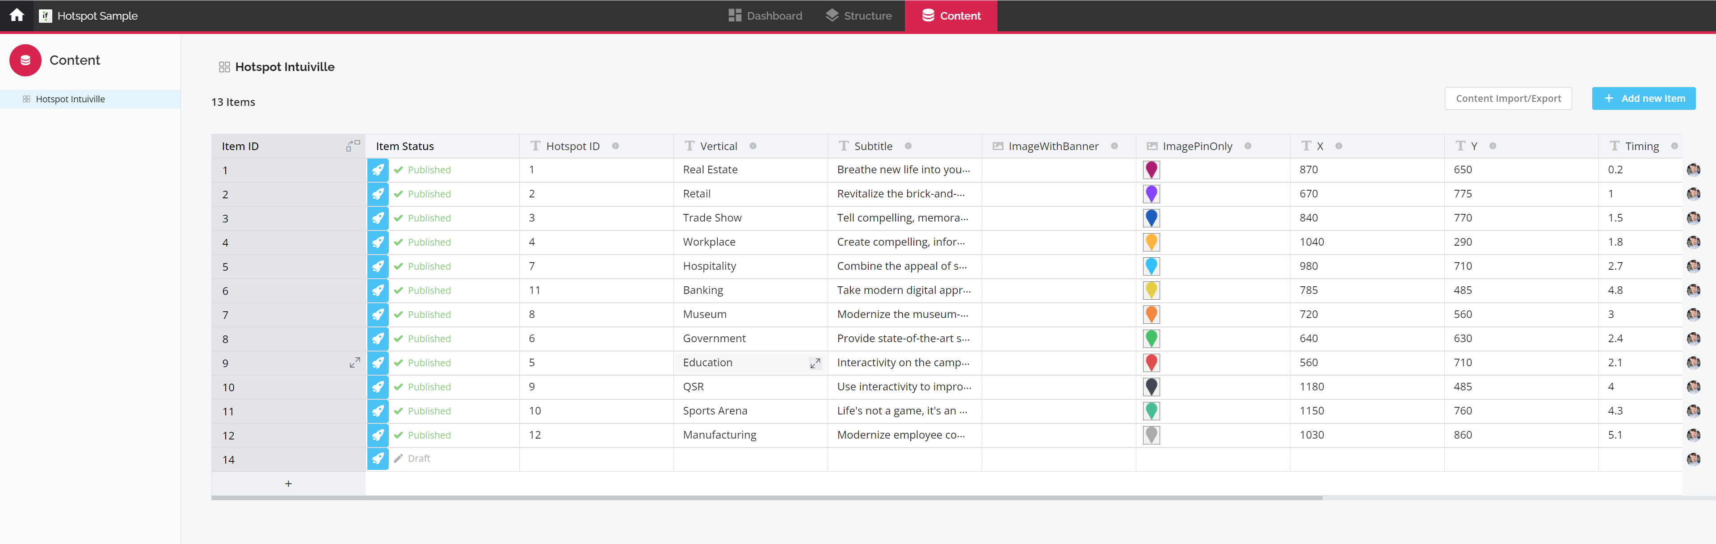This screenshot has width=1716, height=544.
Task: Click the ImagePinOnly column info dot
Action: [x=1248, y=146]
